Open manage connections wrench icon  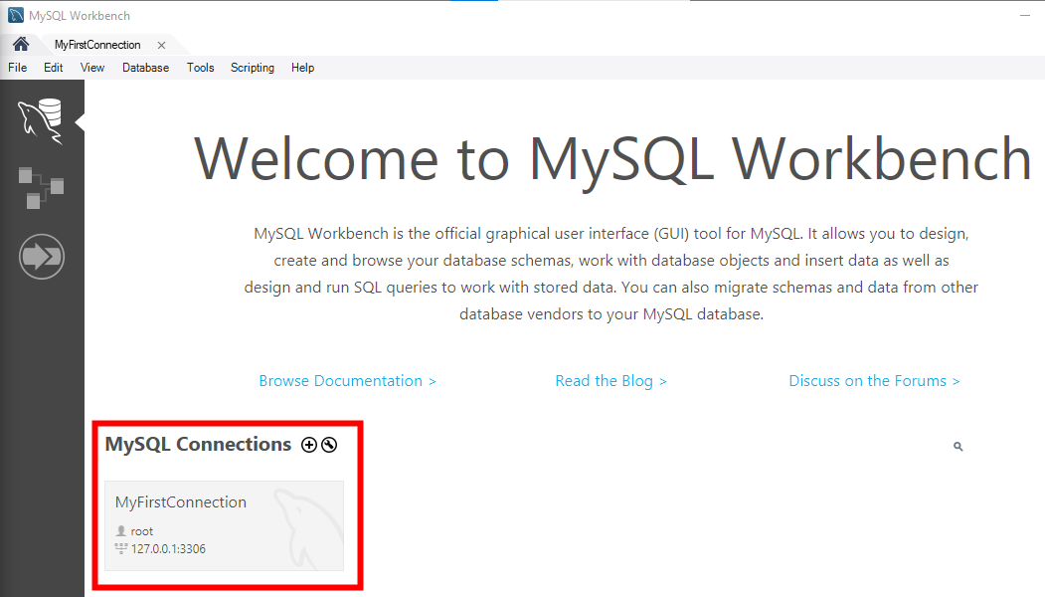[329, 445]
